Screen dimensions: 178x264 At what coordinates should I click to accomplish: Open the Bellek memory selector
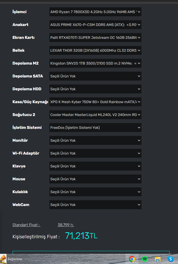(95, 50)
